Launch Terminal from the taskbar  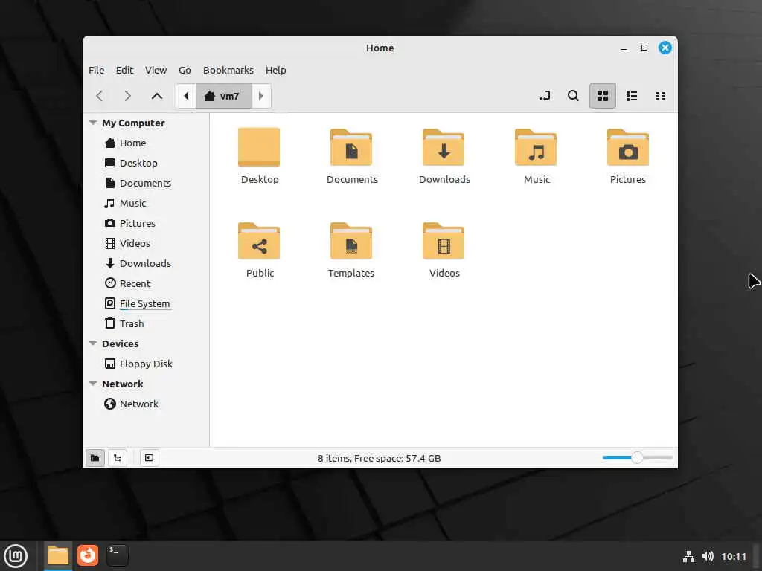(x=117, y=556)
